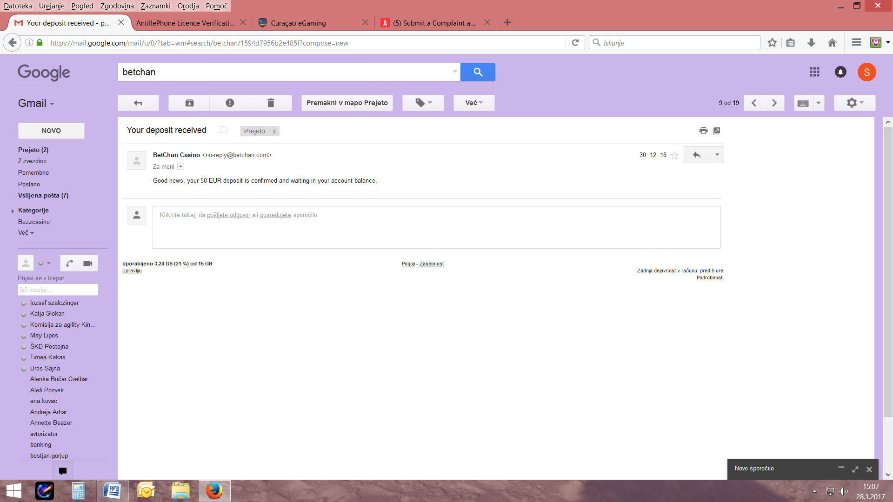The height and width of the screenshot is (502, 893).
Task: Remove the Prejeto label from the conversation
Action: click(274, 132)
